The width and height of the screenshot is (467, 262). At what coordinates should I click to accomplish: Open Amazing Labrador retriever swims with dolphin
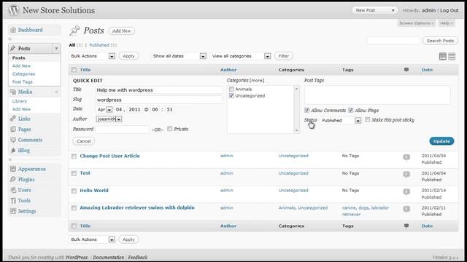click(137, 207)
